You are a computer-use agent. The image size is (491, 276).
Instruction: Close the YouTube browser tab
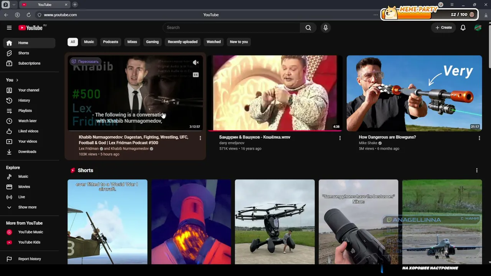tap(66, 5)
